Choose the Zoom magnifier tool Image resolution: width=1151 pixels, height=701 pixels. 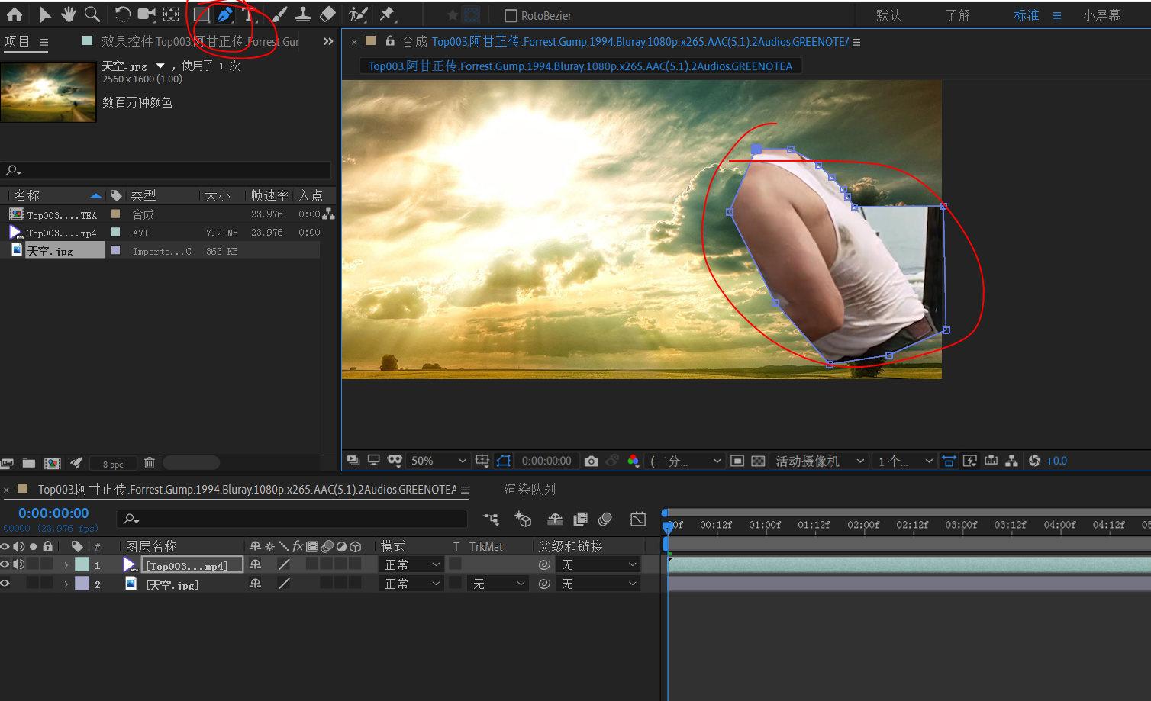click(x=92, y=14)
